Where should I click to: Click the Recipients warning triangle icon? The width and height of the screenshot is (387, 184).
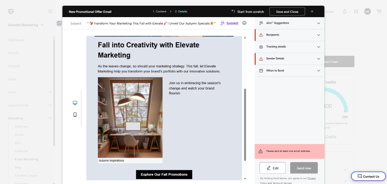tap(261, 35)
